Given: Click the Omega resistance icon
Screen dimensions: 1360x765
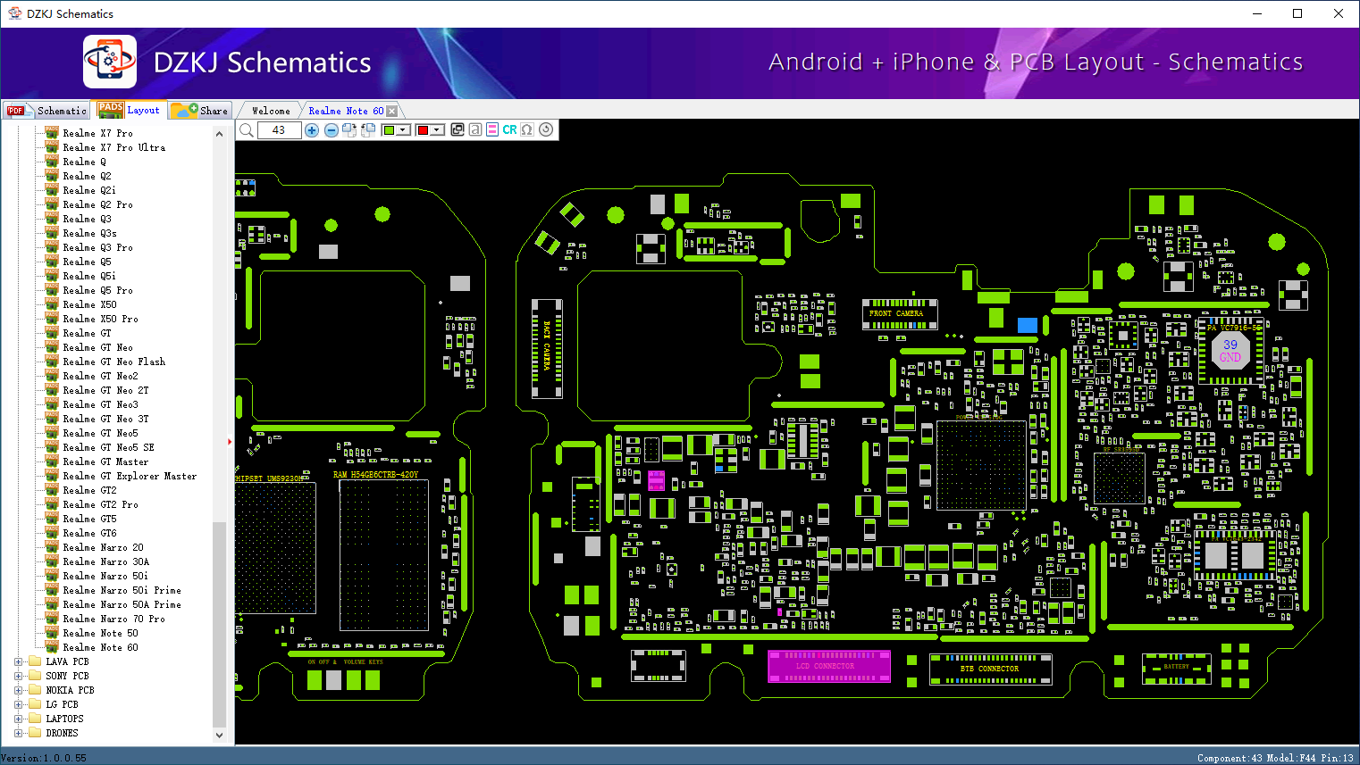Looking at the screenshot, I should coord(527,130).
